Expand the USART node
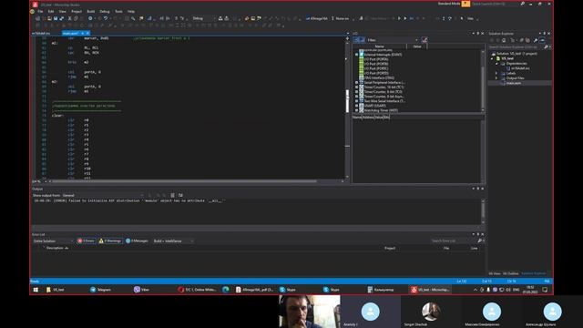This screenshot has width=583, height=328. coord(356,106)
